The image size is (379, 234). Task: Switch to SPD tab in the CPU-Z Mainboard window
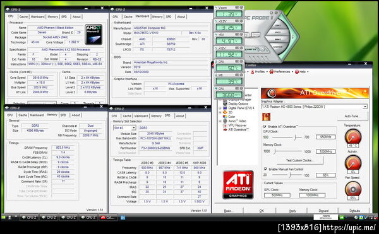(169, 16)
